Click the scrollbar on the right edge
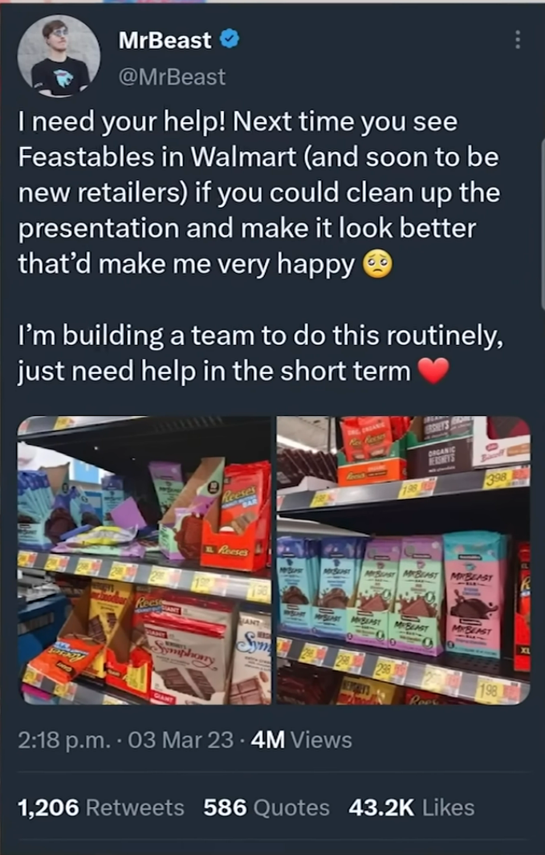The height and width of the screenshot is (855, 545). 543,229
